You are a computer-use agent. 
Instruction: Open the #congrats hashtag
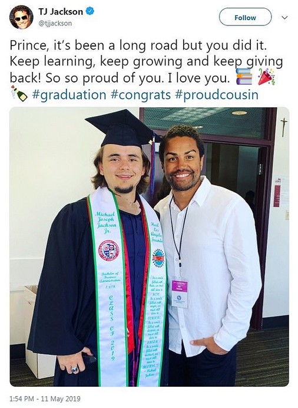(141, 95)
